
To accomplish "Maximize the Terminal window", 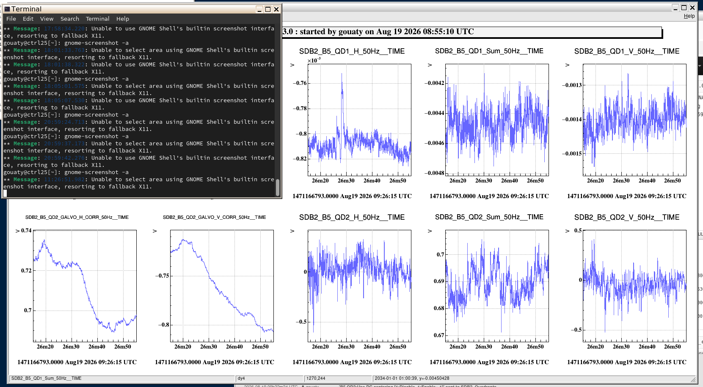I will (x=268, y=9).
